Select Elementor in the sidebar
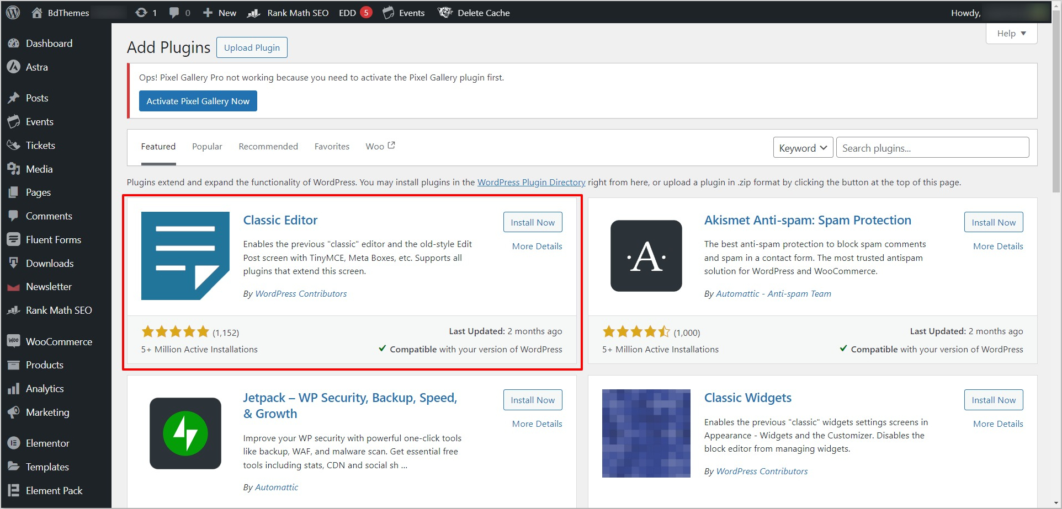The image size is (1062, 509). point(48,443)
